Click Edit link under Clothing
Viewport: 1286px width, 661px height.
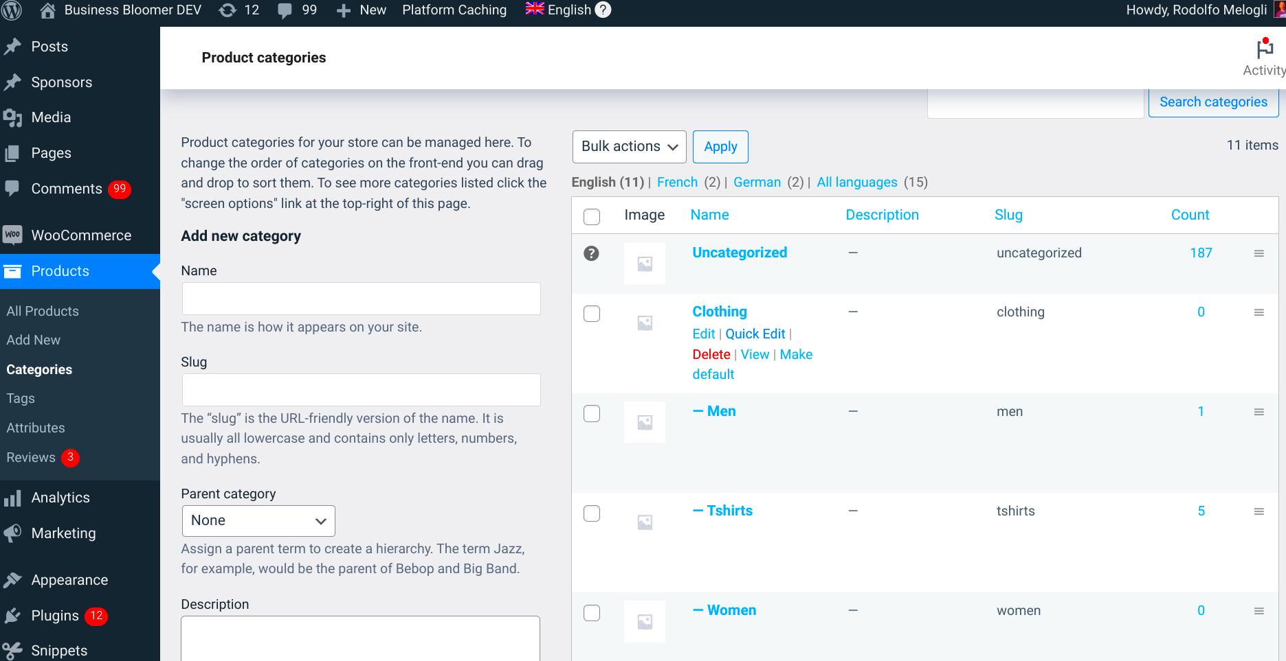[704, 334]
